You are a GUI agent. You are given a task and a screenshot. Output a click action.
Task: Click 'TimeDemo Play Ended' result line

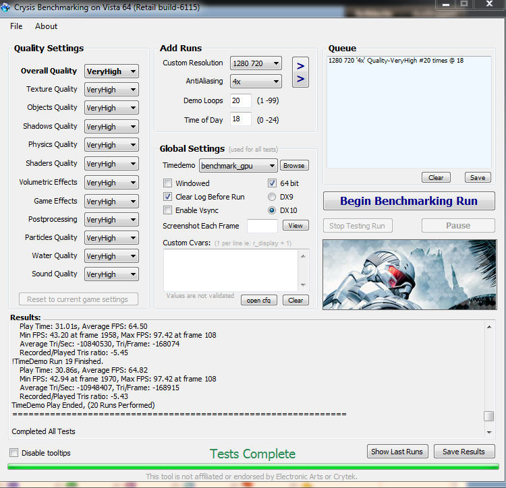83,405
